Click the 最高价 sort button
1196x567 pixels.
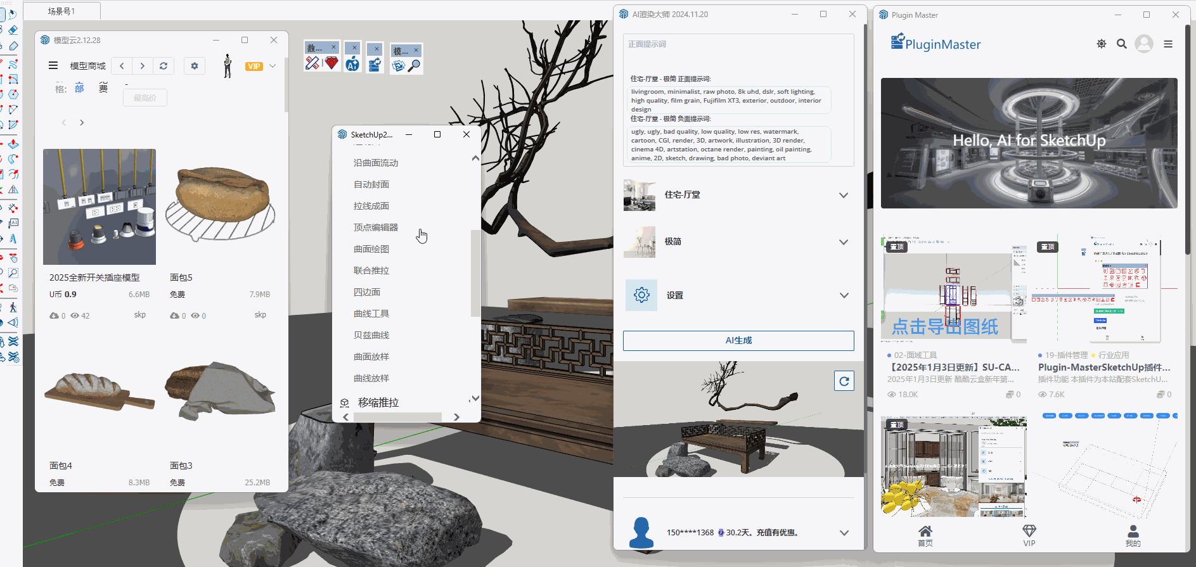145,98
